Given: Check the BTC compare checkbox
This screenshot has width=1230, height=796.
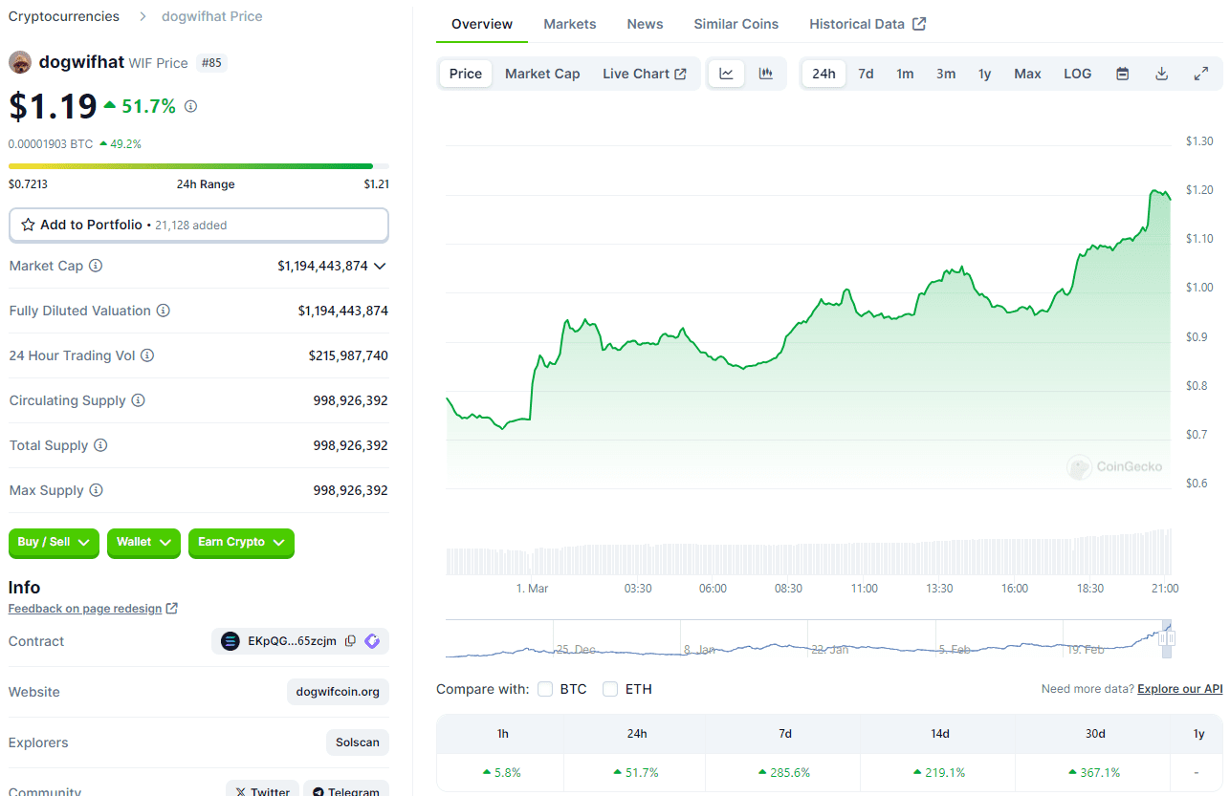Looking at the screenshot, I should (545, 689).
